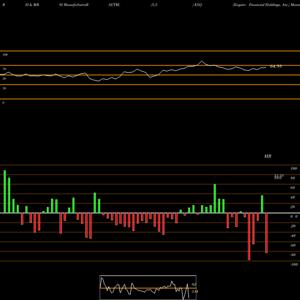Click the RSI axis label 70
The image size is (300, 300).
4,69
